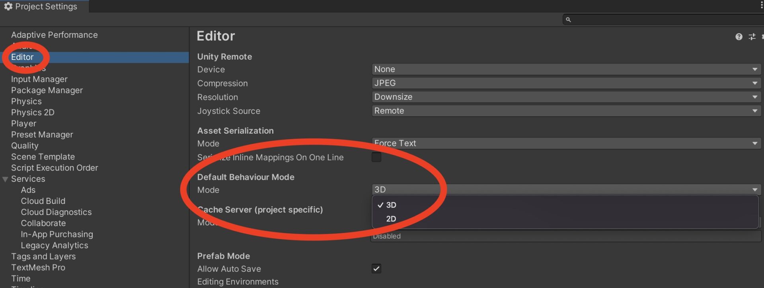
Task: Select Cloud Build under Services
Action: tap(43, 201)
